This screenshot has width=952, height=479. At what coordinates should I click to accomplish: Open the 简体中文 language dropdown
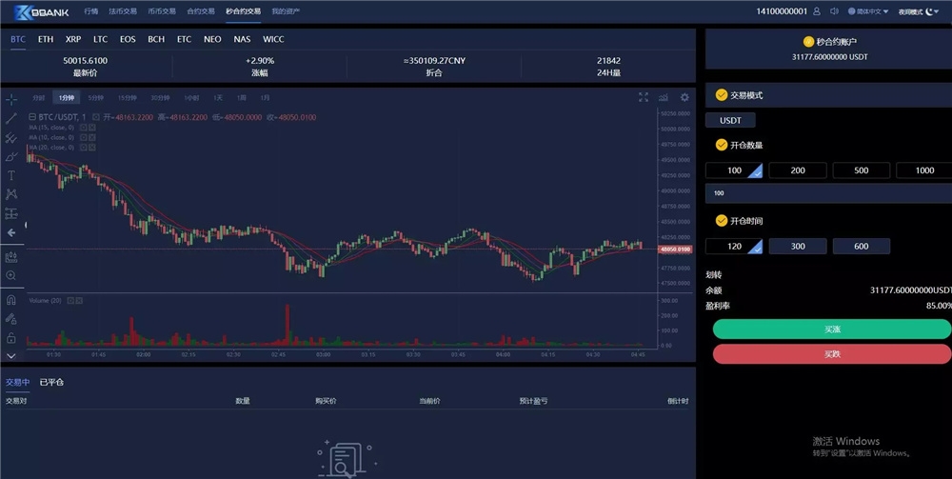pyautogui.click(x=867, y=11)
